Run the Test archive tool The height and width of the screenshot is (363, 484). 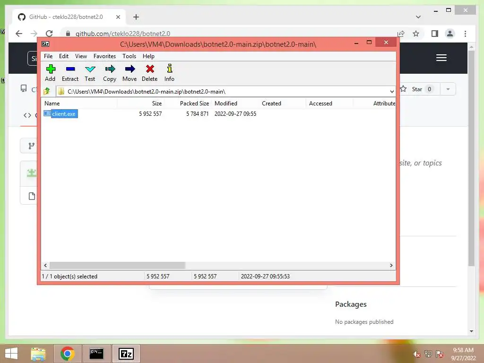point(90,73)
